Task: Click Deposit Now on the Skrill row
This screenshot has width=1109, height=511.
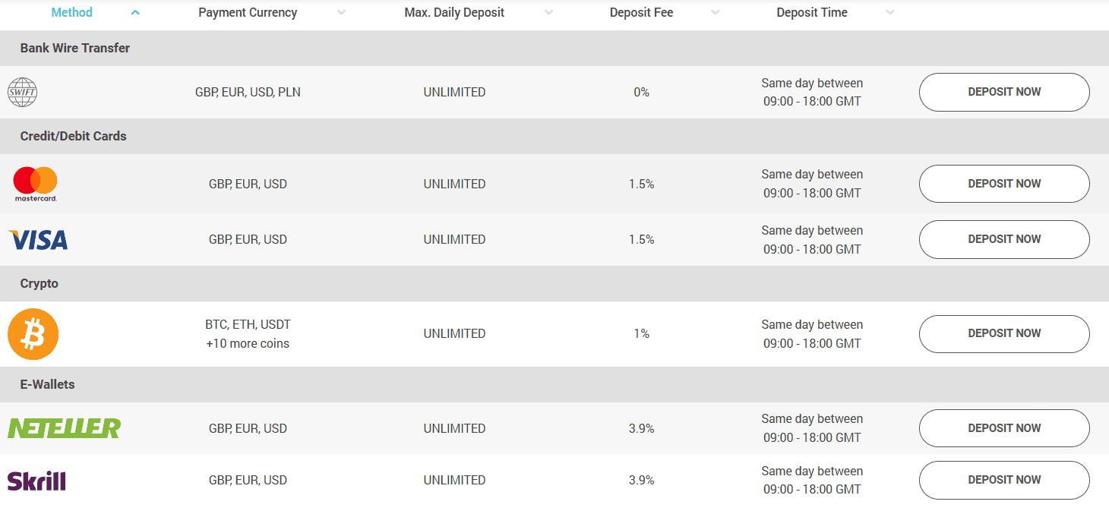Action: [1004, 479]
